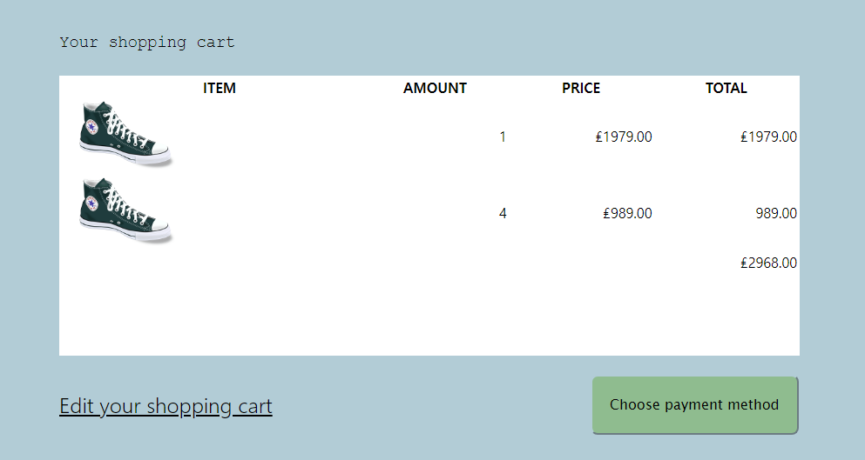Click the £1979.00 unit price
865x460 pixels.
click(x=624, y=137)
